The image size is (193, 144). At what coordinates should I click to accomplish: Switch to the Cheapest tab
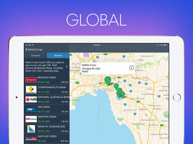point(35,55)
